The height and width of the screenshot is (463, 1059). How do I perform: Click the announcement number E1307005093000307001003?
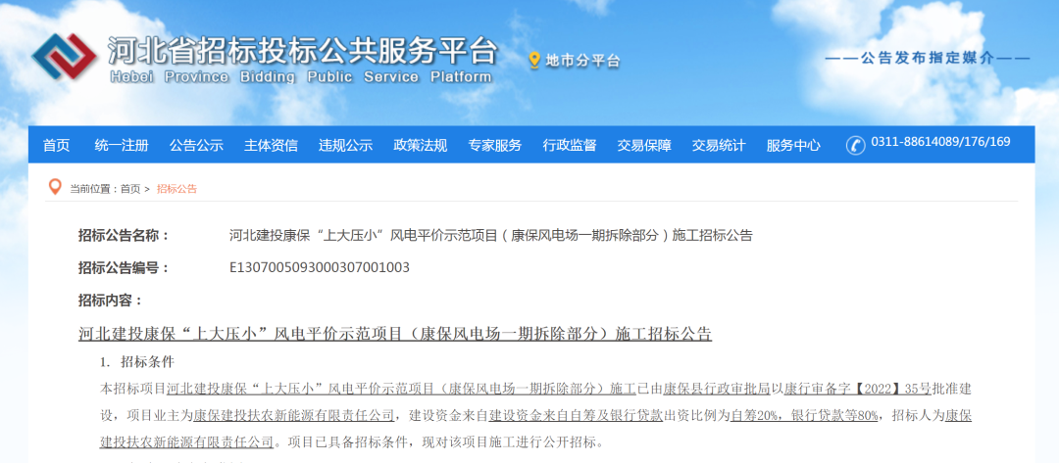(320, 267)
